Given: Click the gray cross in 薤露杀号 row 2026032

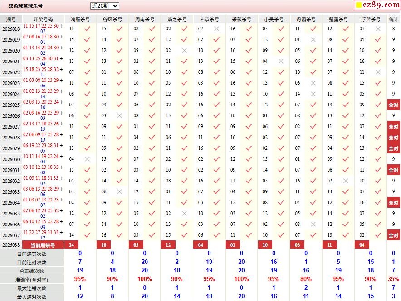Looking at the screenshot, I should click(346, 181).
